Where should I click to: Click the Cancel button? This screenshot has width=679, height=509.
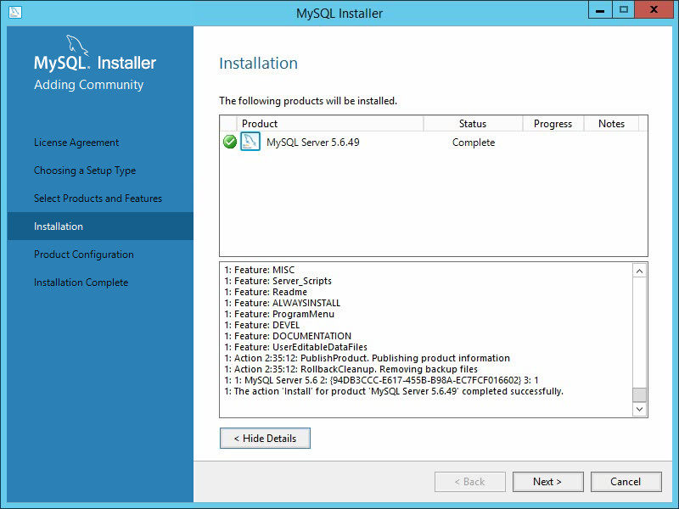626,482
